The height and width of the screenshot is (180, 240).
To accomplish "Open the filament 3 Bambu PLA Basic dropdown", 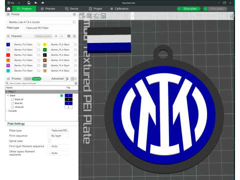I will 23,49.
